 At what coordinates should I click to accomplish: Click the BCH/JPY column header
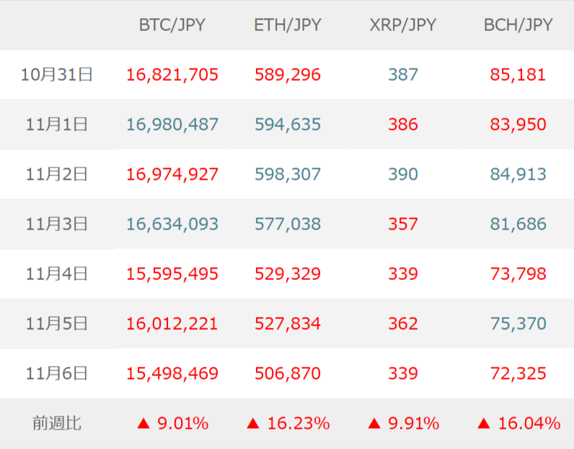coord(518,25)
